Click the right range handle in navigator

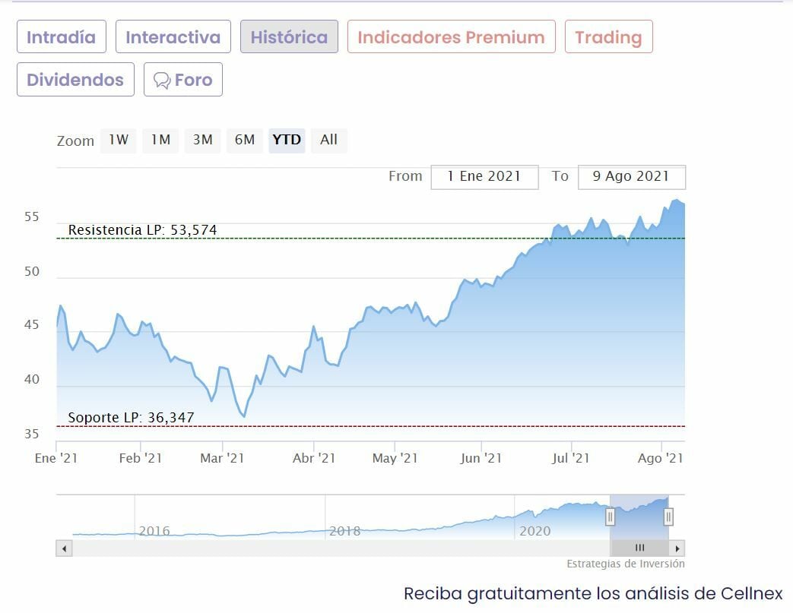click(668, 517)
